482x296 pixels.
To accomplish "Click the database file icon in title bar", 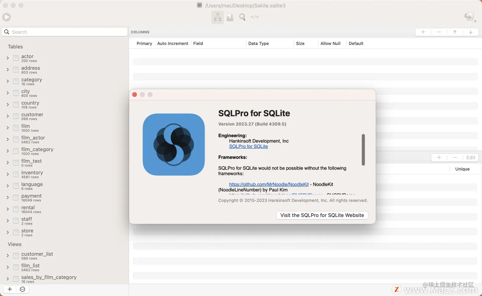I will [200, 5].
